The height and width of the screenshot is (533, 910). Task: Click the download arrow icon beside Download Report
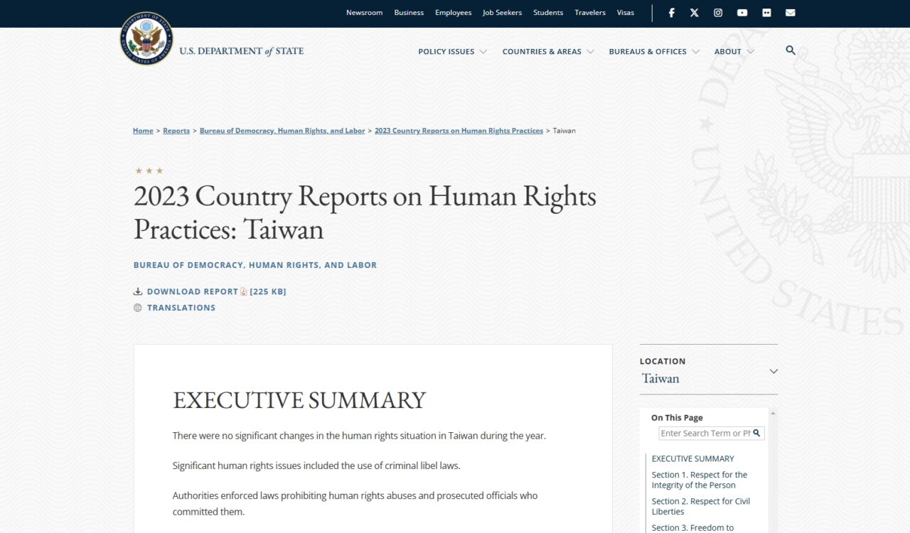click(138, 291)
